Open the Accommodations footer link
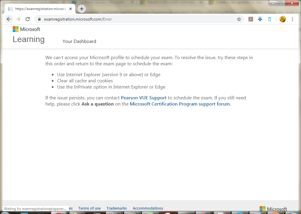 click(148, 208)
